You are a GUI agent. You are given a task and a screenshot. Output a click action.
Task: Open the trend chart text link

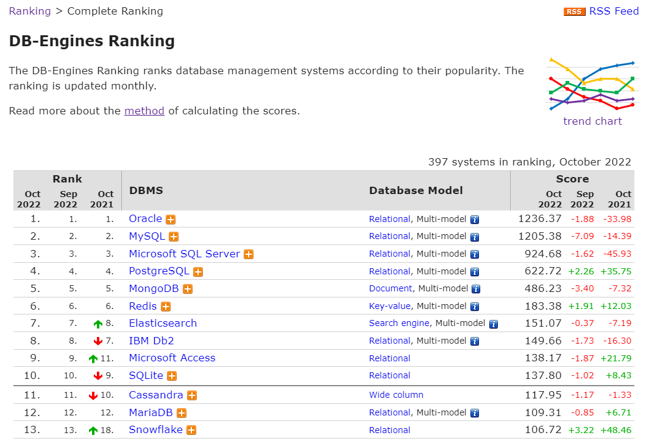click(592, 121)
